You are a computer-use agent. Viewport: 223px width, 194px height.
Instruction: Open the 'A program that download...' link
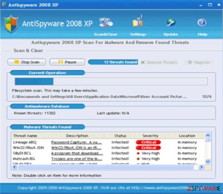(x=77, y=153)
